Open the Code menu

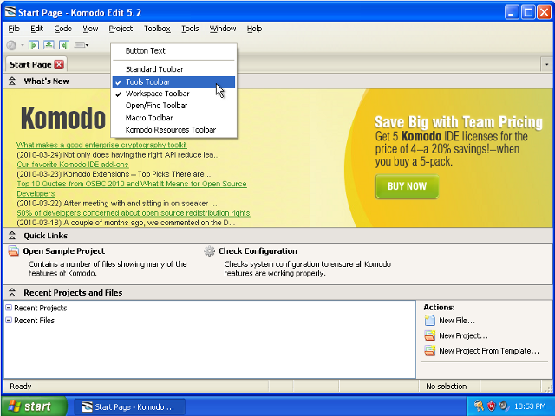click(63, 29)
